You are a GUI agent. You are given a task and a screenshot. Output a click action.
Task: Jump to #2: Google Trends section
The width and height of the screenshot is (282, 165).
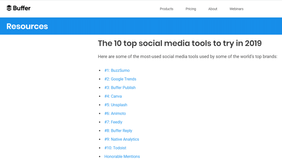coord(120,79)
